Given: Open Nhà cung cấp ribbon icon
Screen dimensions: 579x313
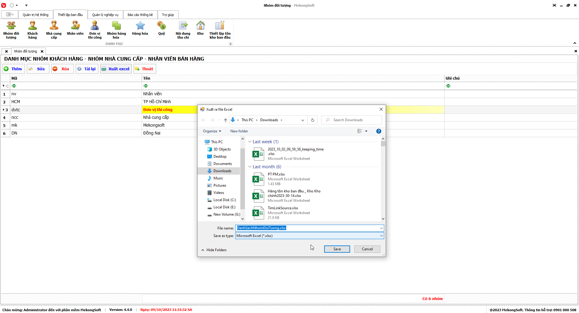Looking at the screenshot, I should click(54, 30).
